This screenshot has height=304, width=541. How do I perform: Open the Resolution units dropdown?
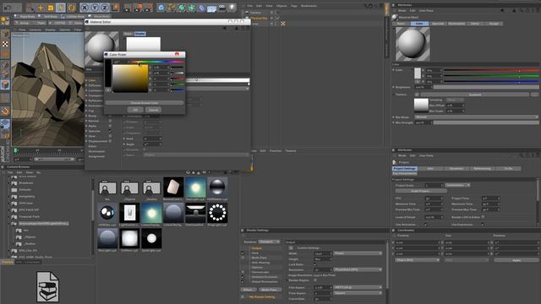click(358, 269)
